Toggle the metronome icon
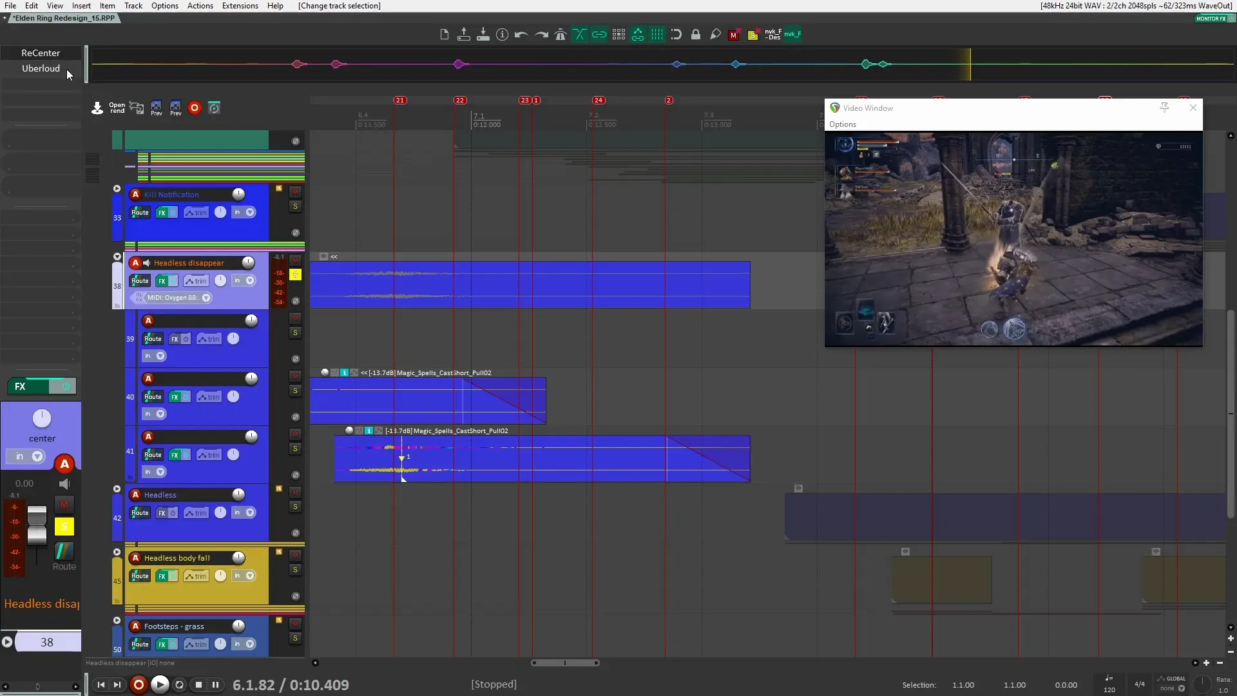This screenshot has width=1237, height=696. (561, 35)
